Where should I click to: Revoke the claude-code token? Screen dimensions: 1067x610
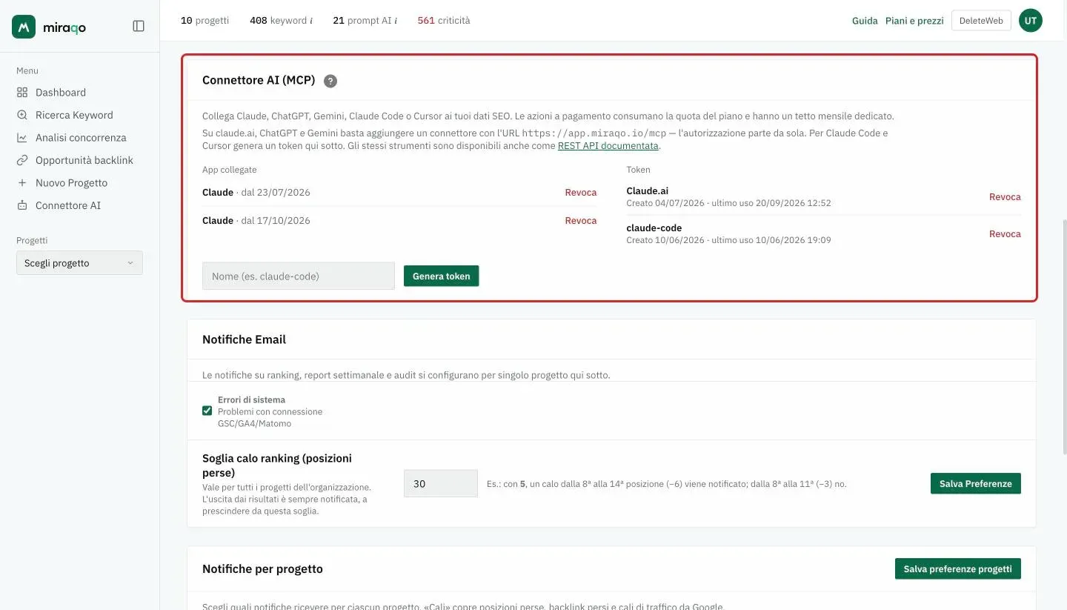[1005, 234]
